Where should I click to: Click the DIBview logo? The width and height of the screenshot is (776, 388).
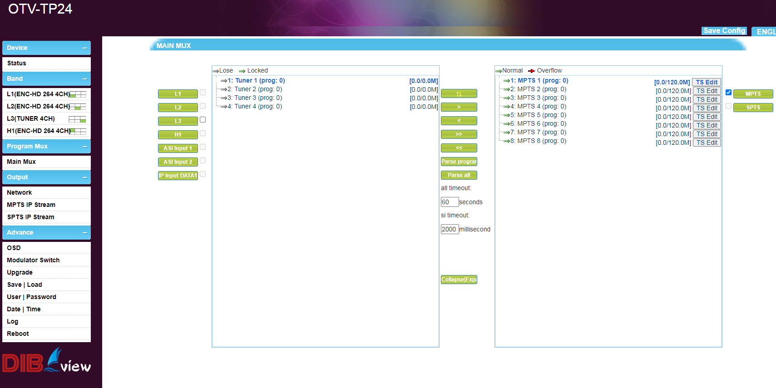[x=46, y=361]
